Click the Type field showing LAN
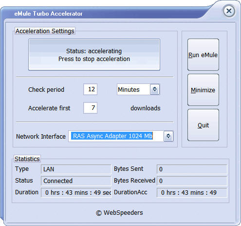Screen dimensions: 241x226 click(76, 169)
